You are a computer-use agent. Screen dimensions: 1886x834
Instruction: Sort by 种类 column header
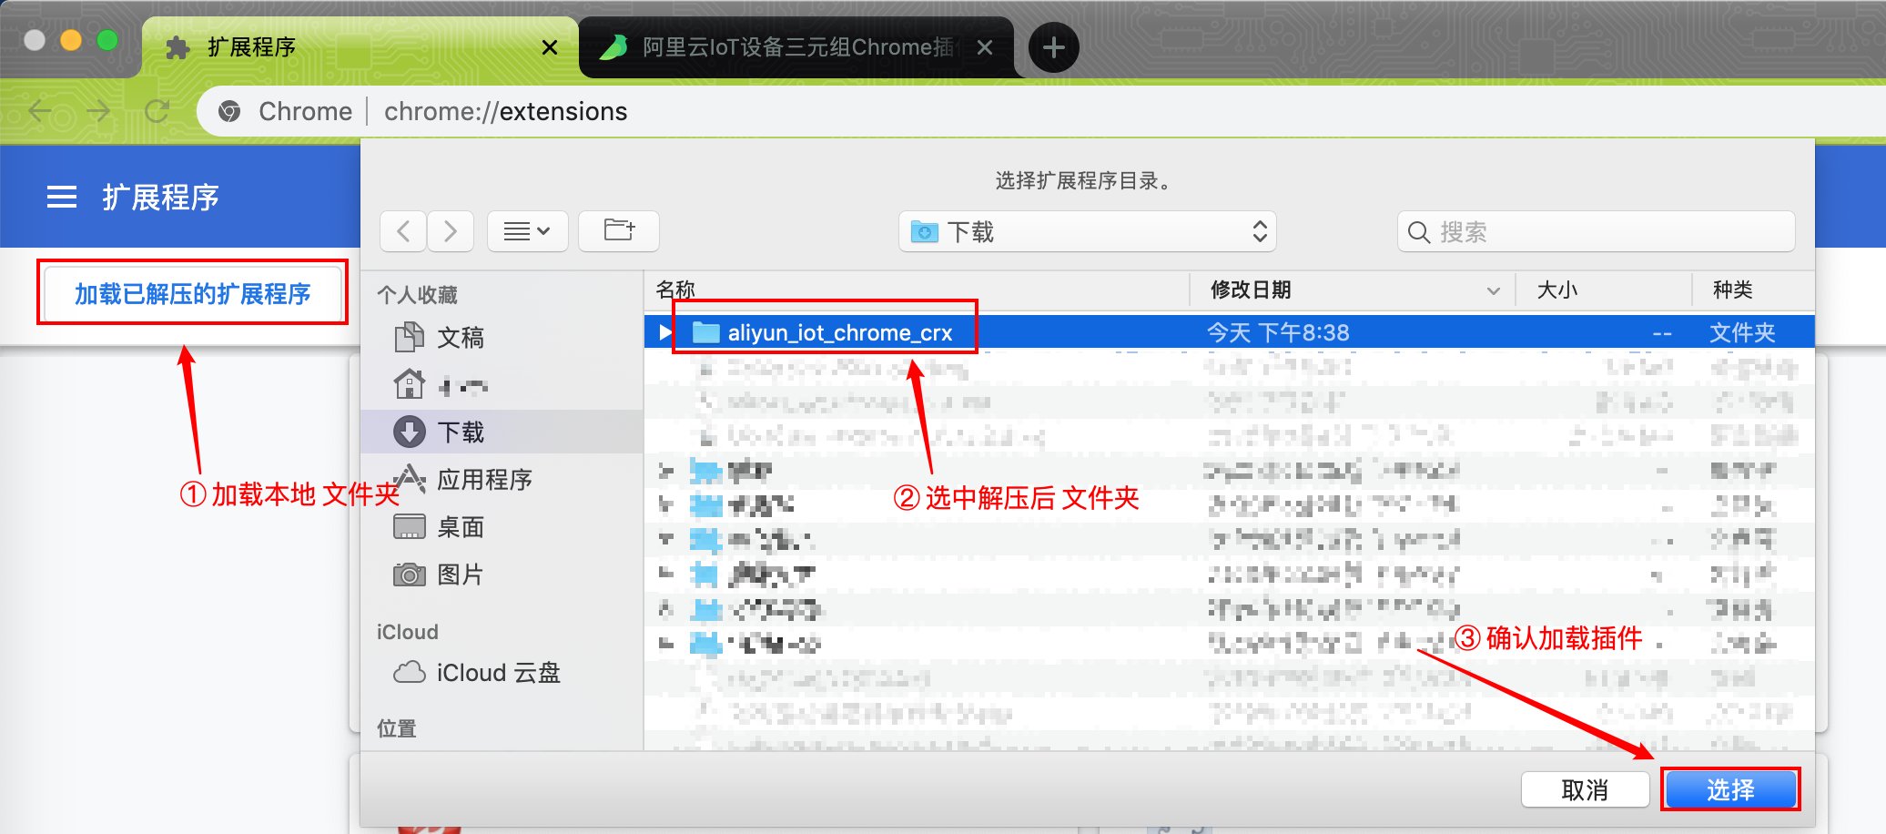1753,290
